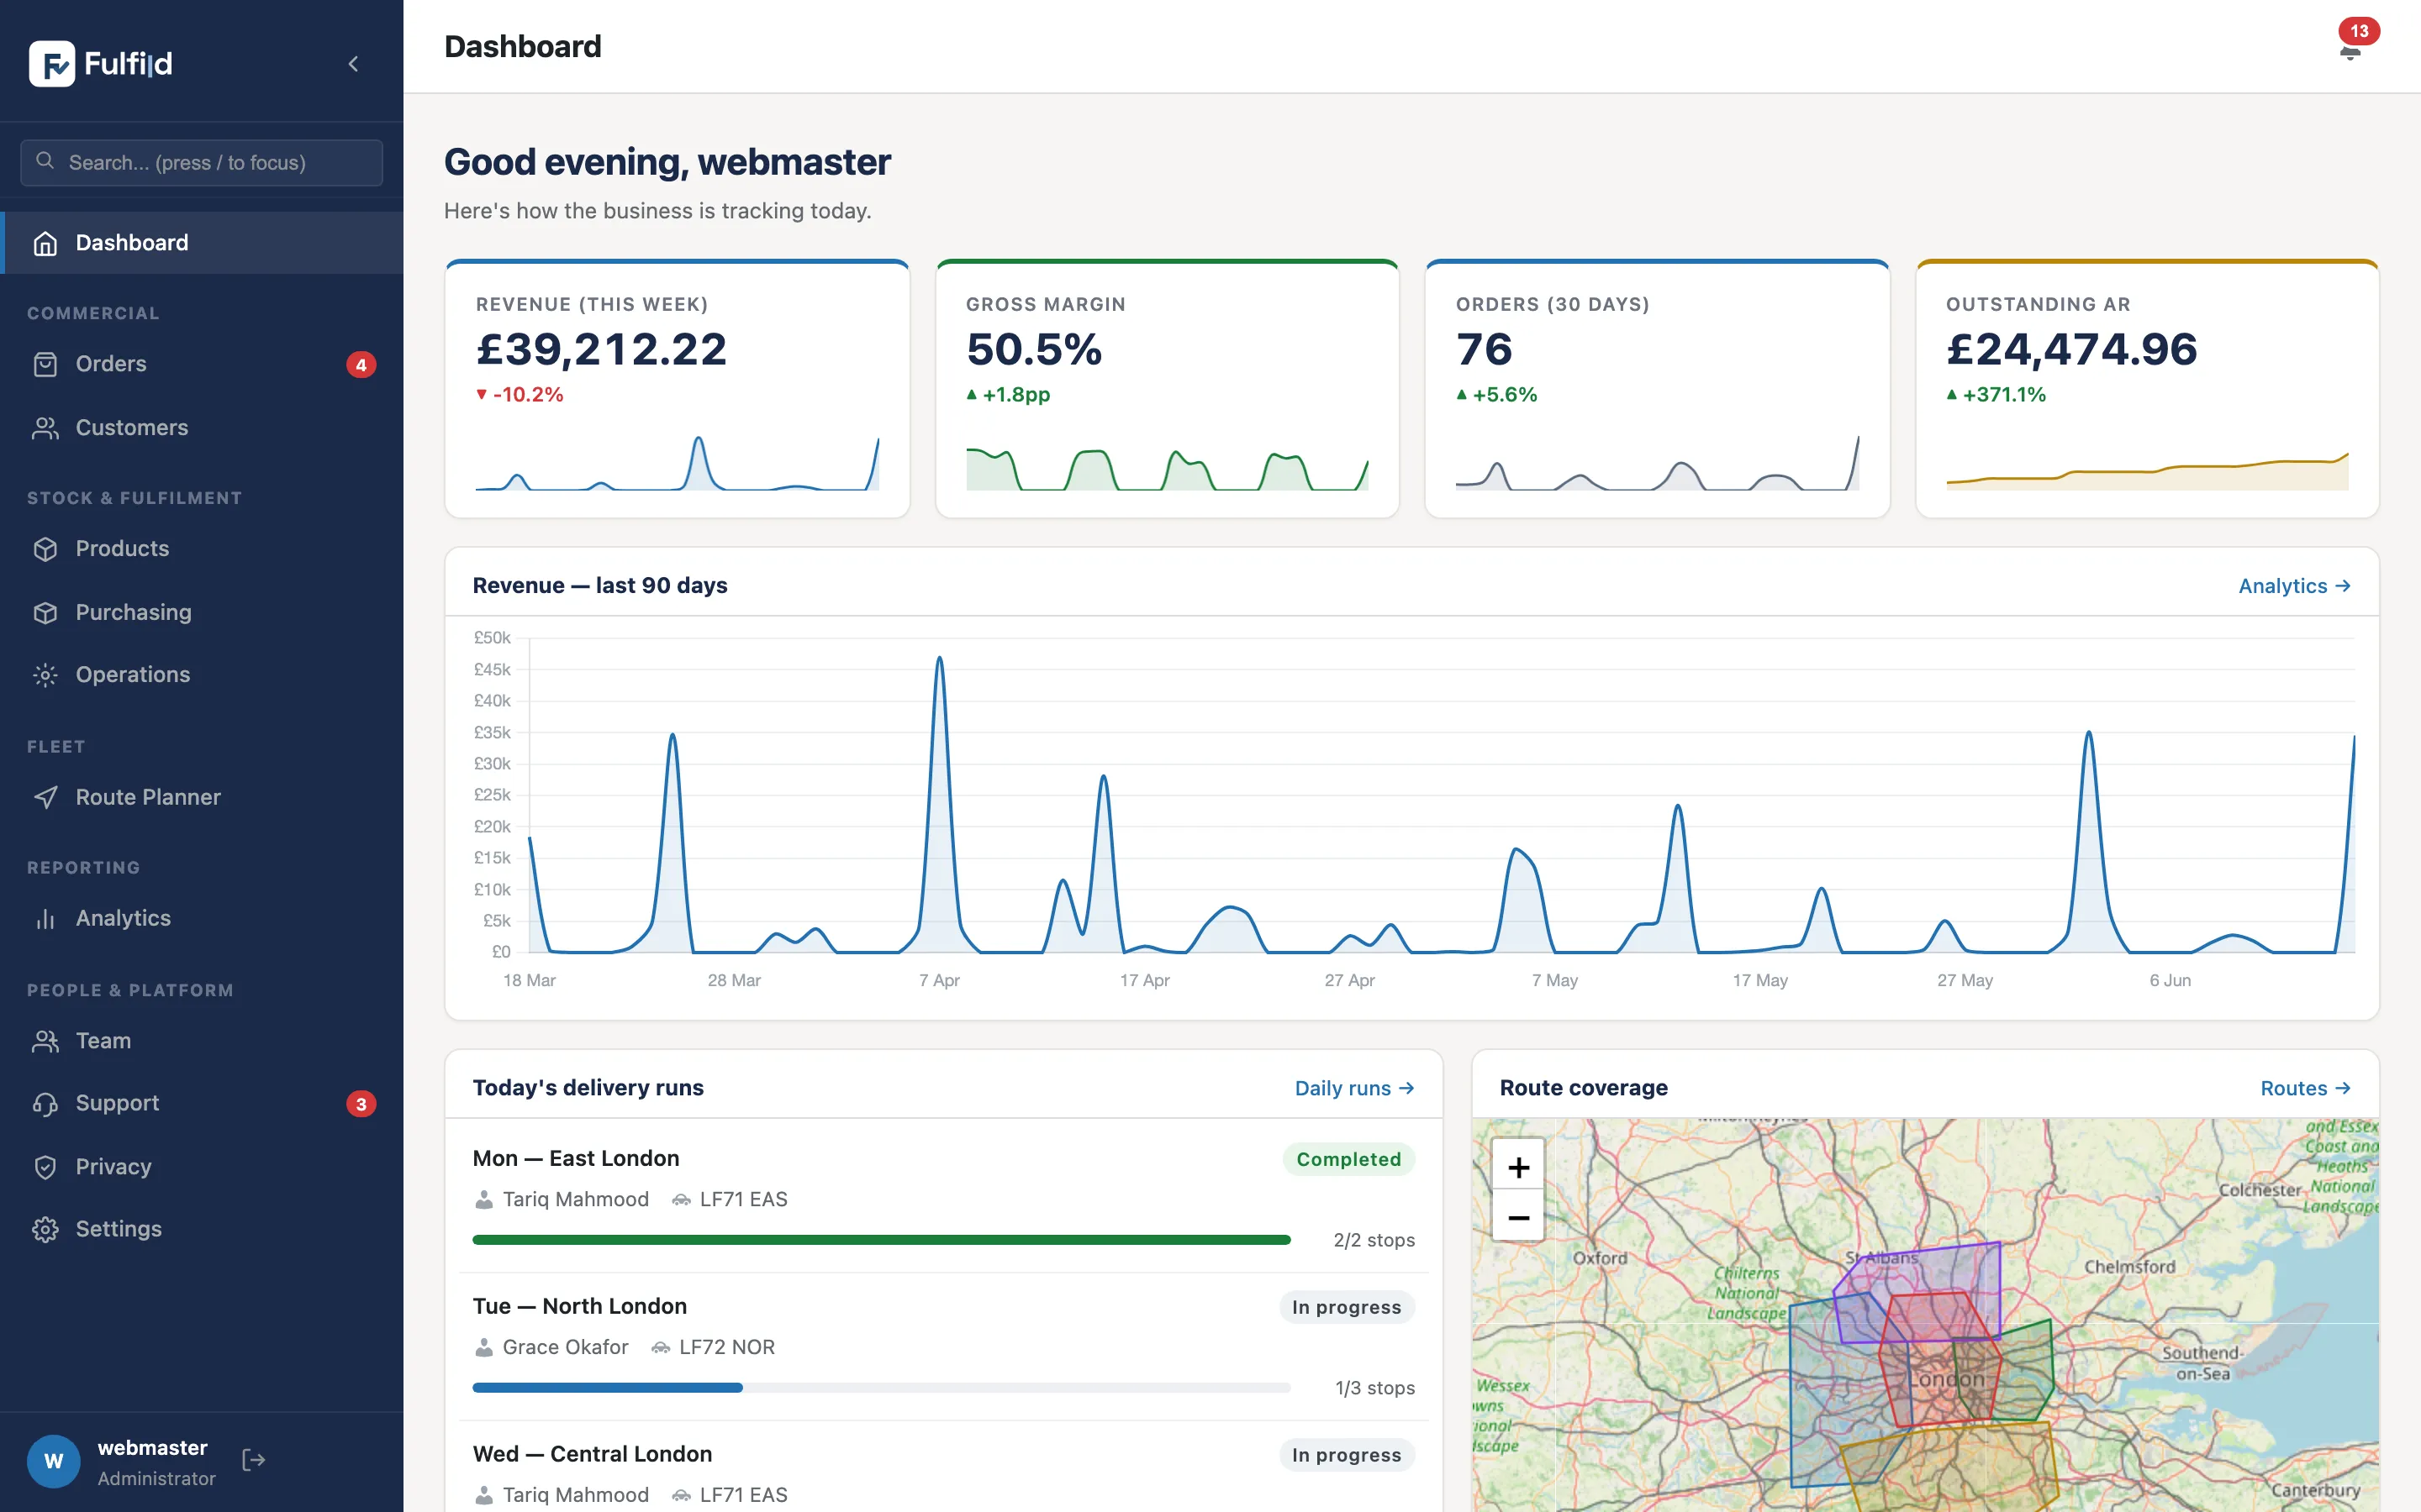The image size is (2421, 1512).
Task: Click the North London run progress bar
Action: [881, 1388]
